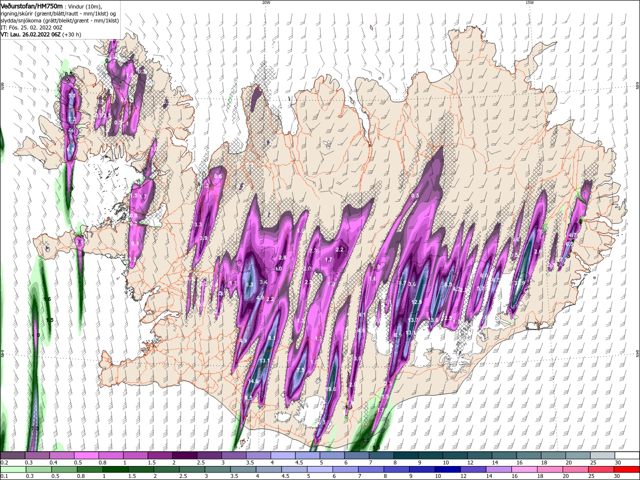Select dark teal 8–9 swatch, top legend row
Viewport: 640px width, 480px height.
406,455
